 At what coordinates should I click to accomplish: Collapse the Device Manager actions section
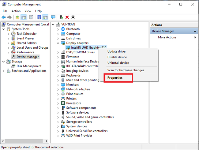(195, 31)
